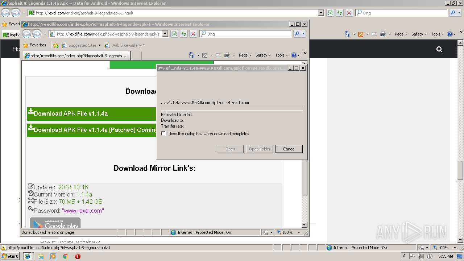
Task: Click the Windows Start button
Action: click(10, 256)
